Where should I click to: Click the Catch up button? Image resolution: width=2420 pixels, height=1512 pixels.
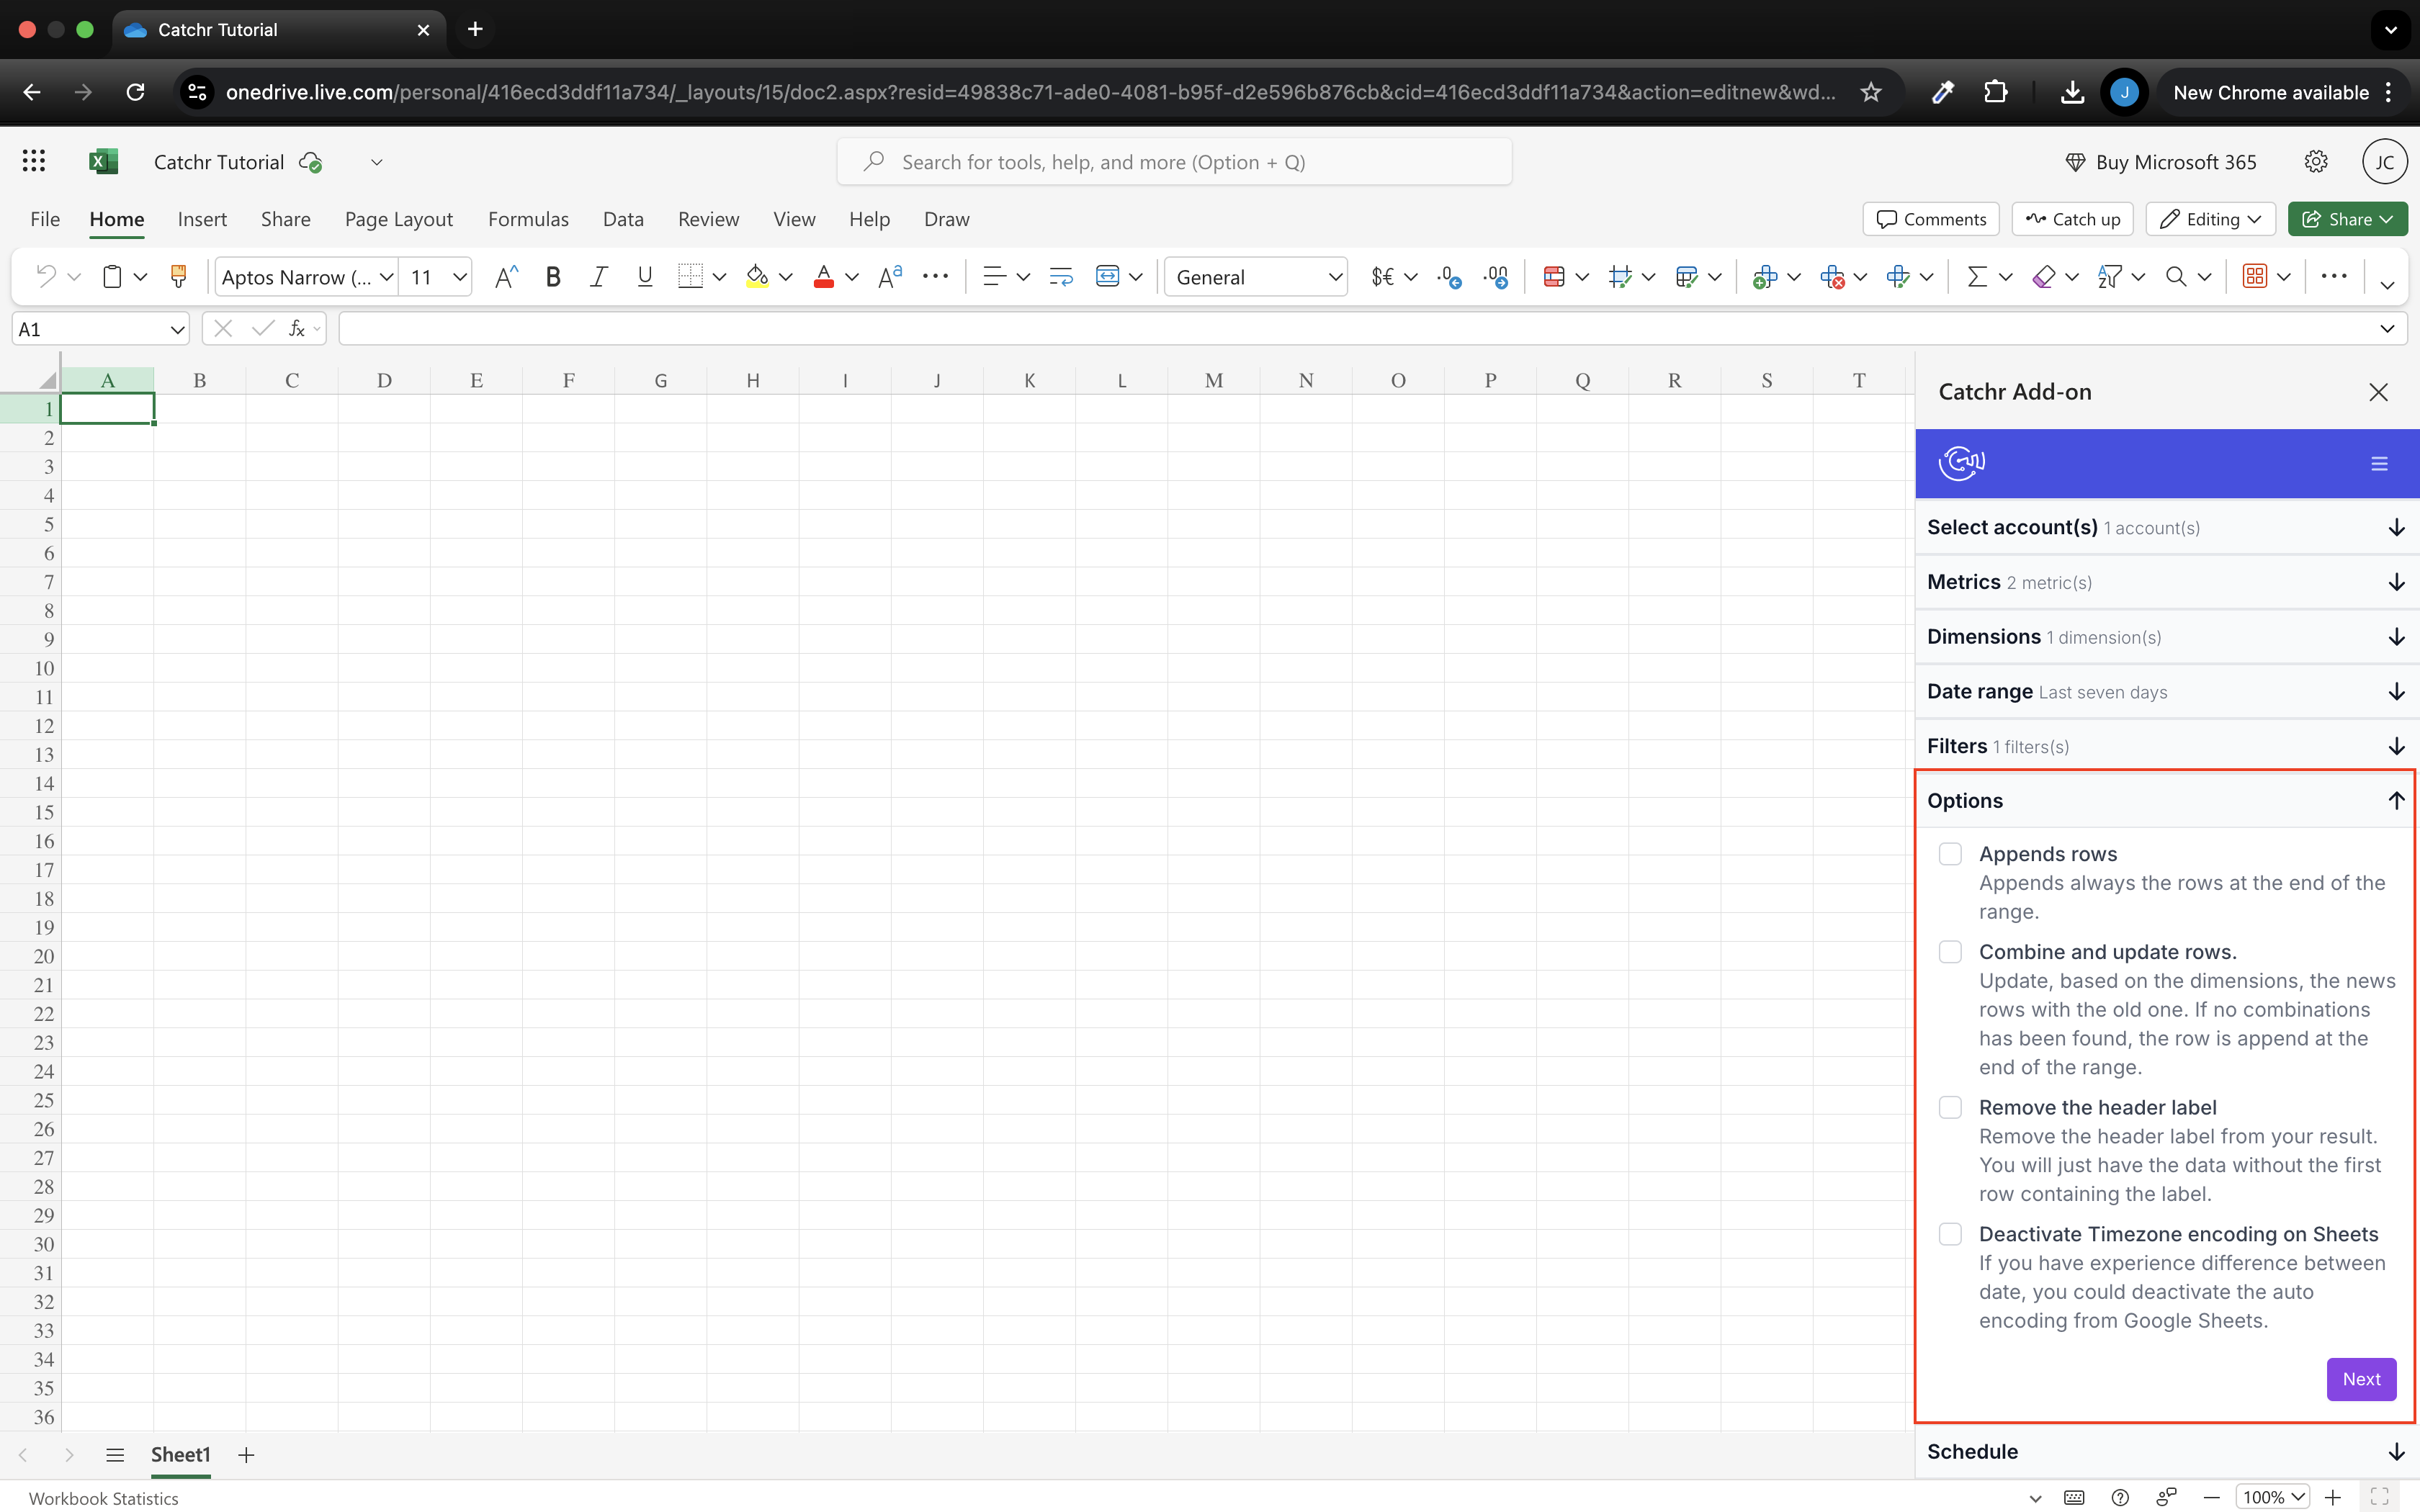click(x=2072, y=219)
